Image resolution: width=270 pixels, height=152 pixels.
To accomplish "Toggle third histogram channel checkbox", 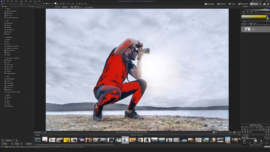I will tap(251, 11).
